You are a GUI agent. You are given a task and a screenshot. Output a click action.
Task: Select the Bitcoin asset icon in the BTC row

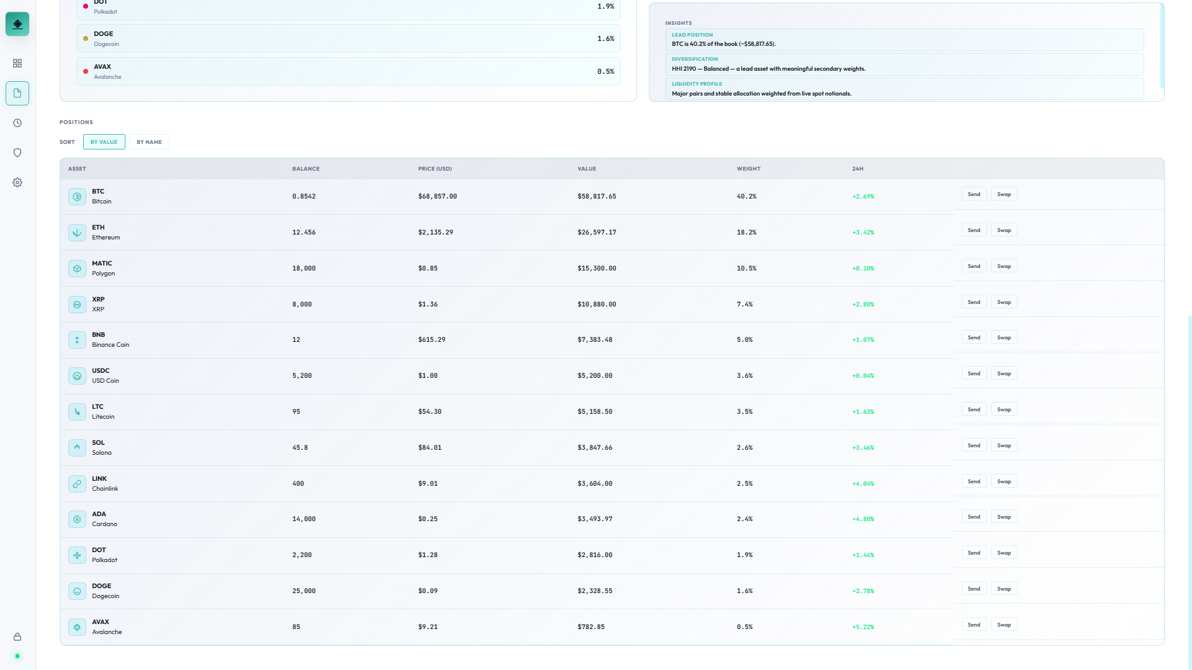tap(77, 196)
